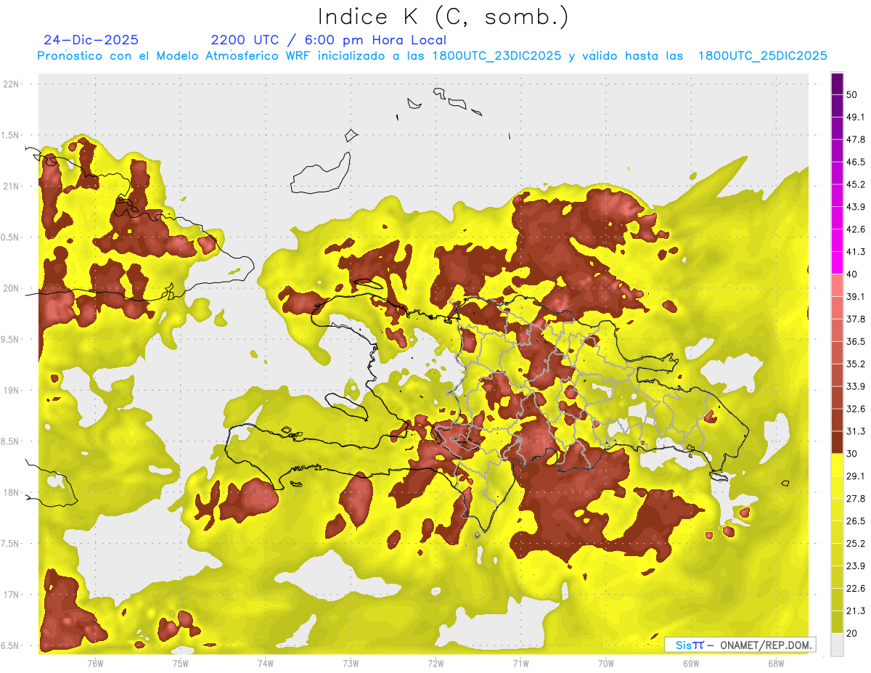Click the color scale value "36.5"
This screenshot has height=673, width=871.
[x=855, y=341]
